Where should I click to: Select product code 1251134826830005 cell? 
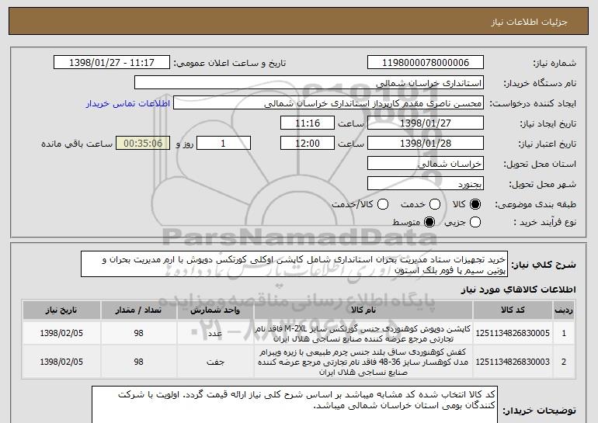pos(513,333)
